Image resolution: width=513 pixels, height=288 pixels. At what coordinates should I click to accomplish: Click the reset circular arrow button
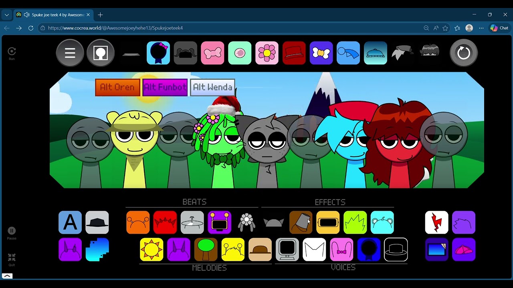click(464, 53)
